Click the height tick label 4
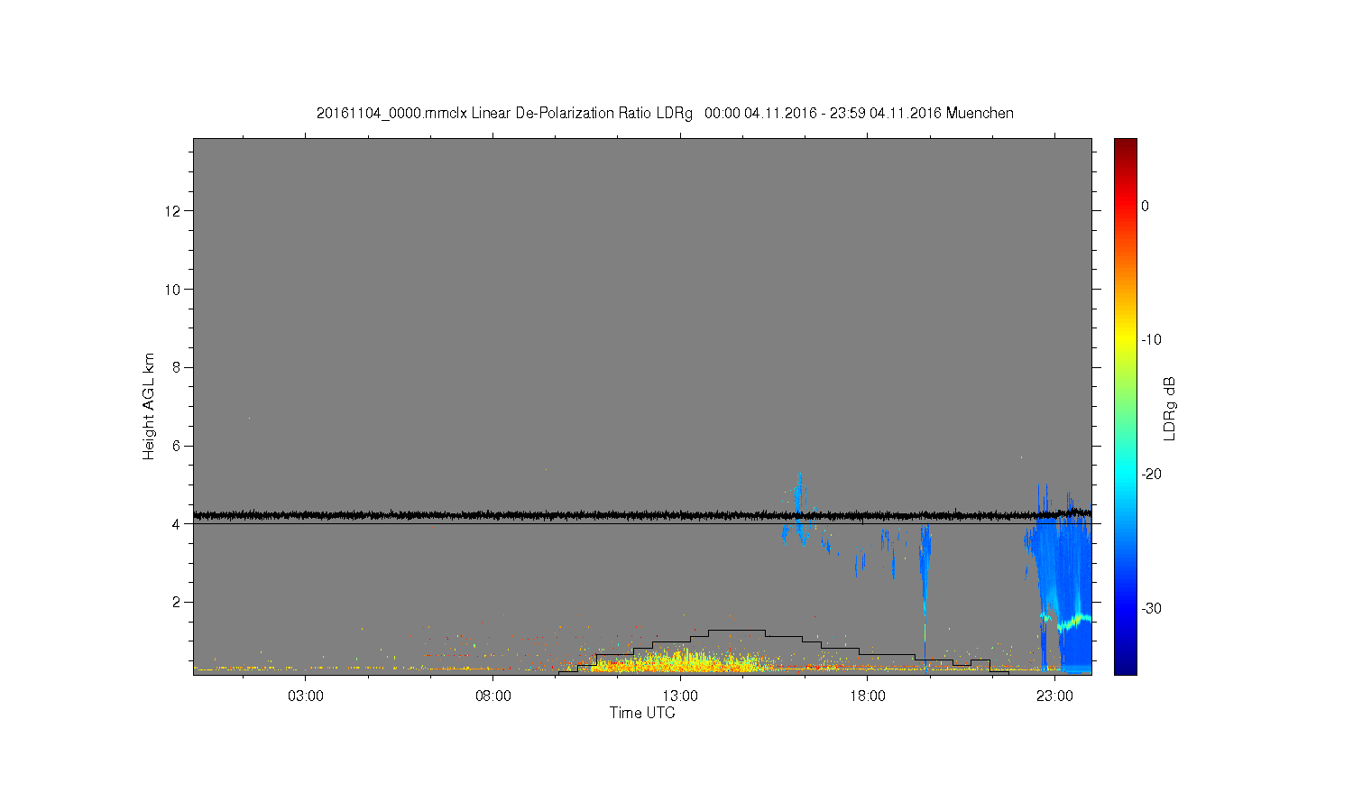This screenshot has width=1353, height=812. (177, 524)
